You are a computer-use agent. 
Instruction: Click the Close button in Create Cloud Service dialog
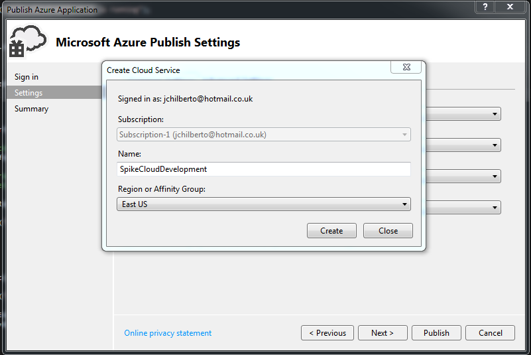pyautogui.click(x=388, y=230)
